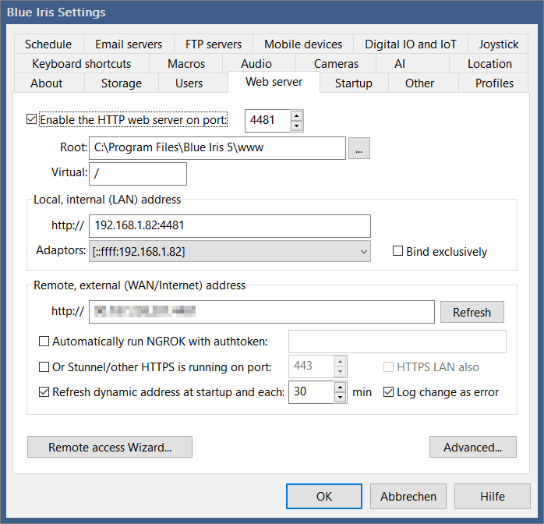Open the Adaptors dropdown

pos(230,251)
